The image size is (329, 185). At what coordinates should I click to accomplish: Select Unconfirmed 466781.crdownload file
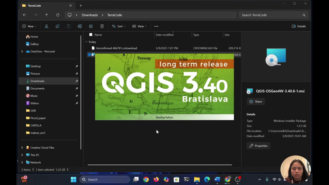[116, 48]
